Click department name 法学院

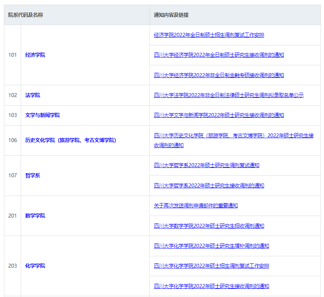pyautogui.click(x=32, y=95)
